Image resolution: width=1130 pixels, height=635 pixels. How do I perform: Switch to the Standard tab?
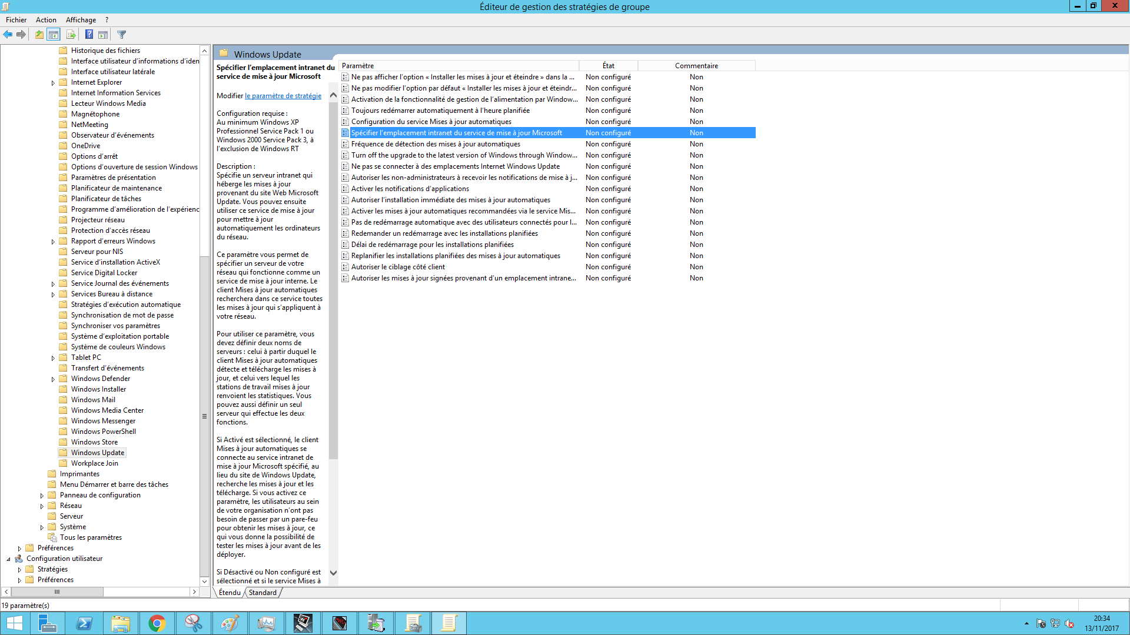[x=262, y=593]
